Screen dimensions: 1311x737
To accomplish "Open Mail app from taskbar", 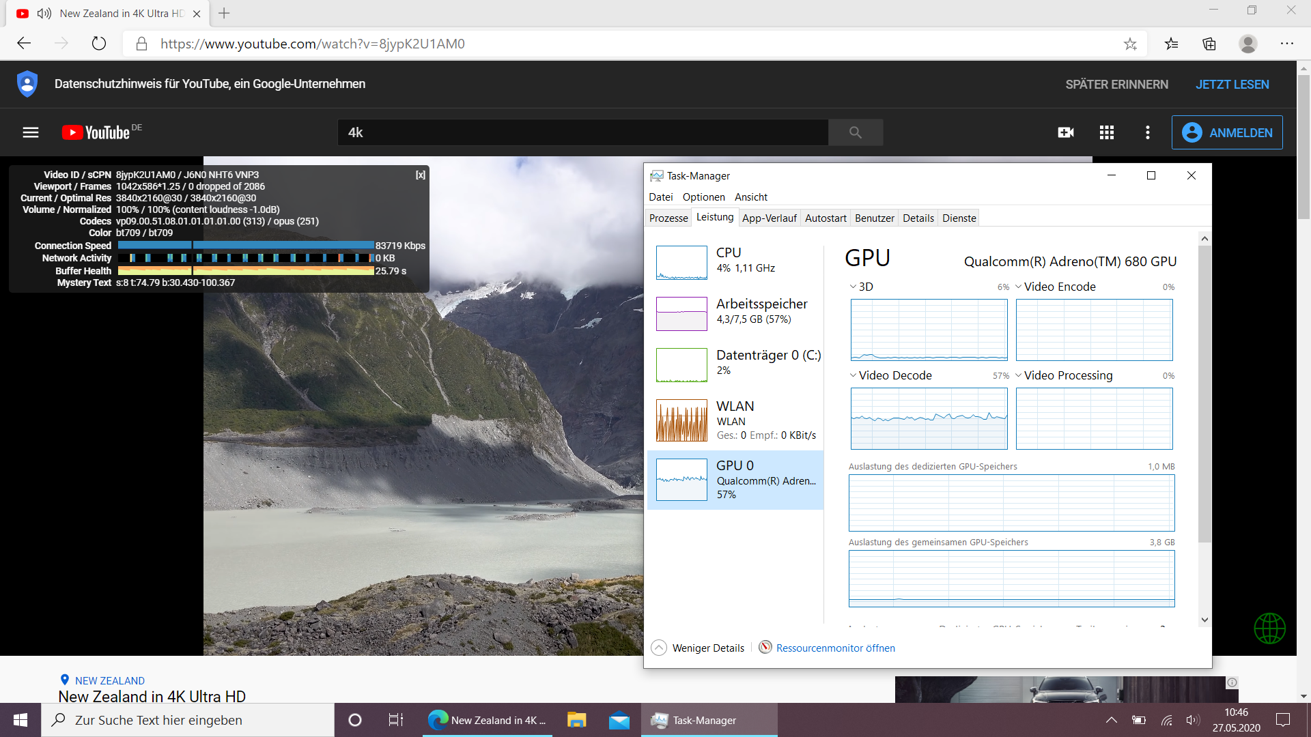I will (619, 720).
